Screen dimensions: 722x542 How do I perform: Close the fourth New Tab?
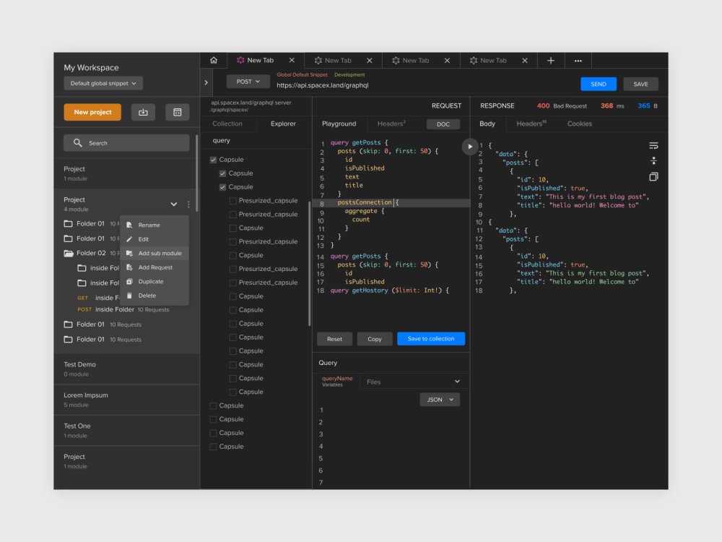pyautogui.click(x=524, y=61)
